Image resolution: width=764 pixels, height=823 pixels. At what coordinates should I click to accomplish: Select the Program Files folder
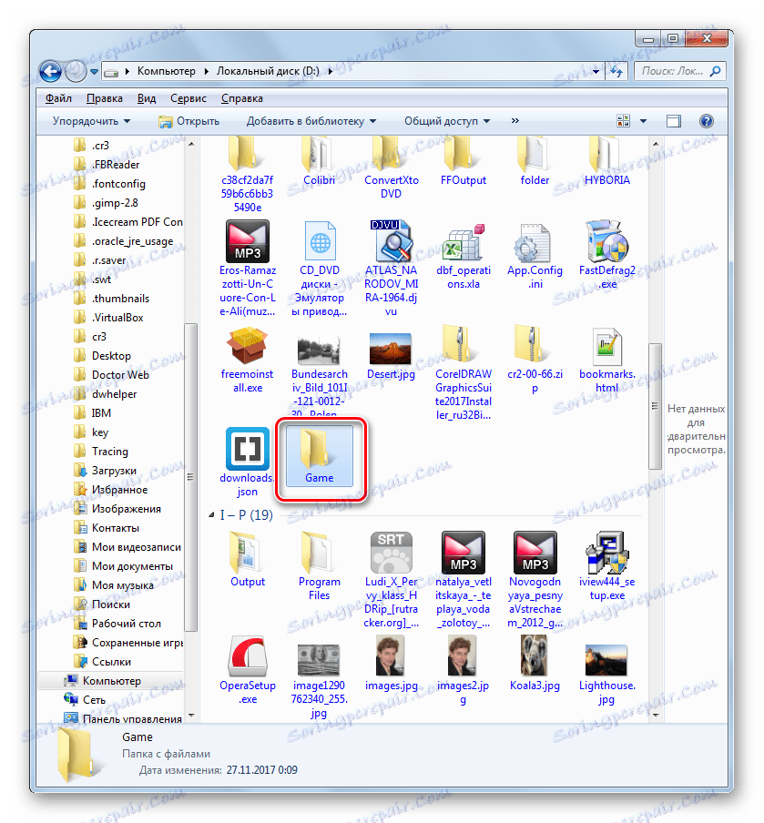[x=320, y=566]
